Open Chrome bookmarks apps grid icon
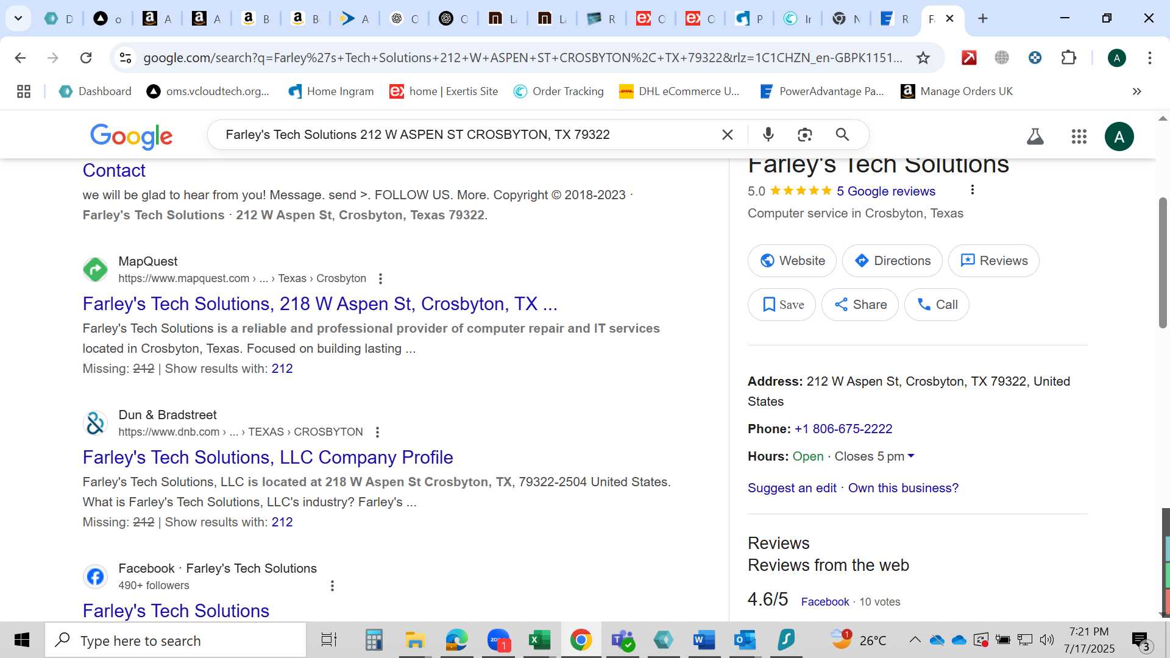 [x=24, y=91]
